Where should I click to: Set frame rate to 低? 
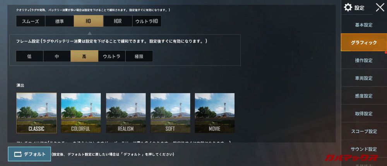point(29,56)
